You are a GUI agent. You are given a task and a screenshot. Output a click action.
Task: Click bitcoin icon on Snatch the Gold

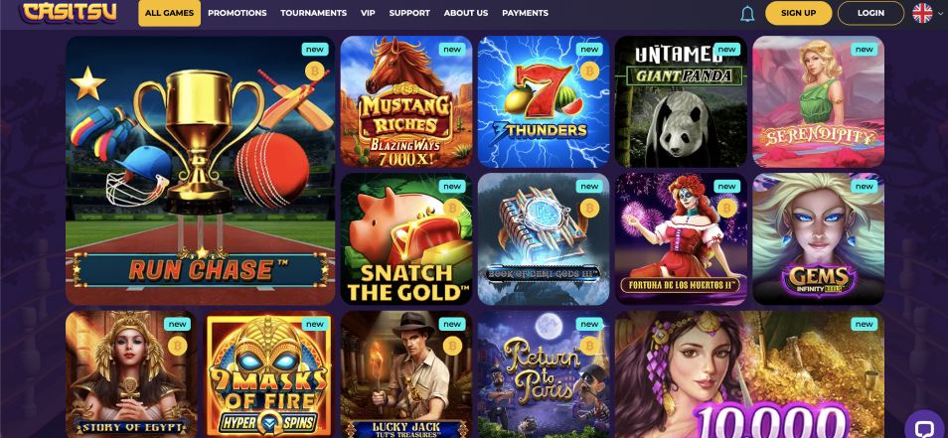451,209
